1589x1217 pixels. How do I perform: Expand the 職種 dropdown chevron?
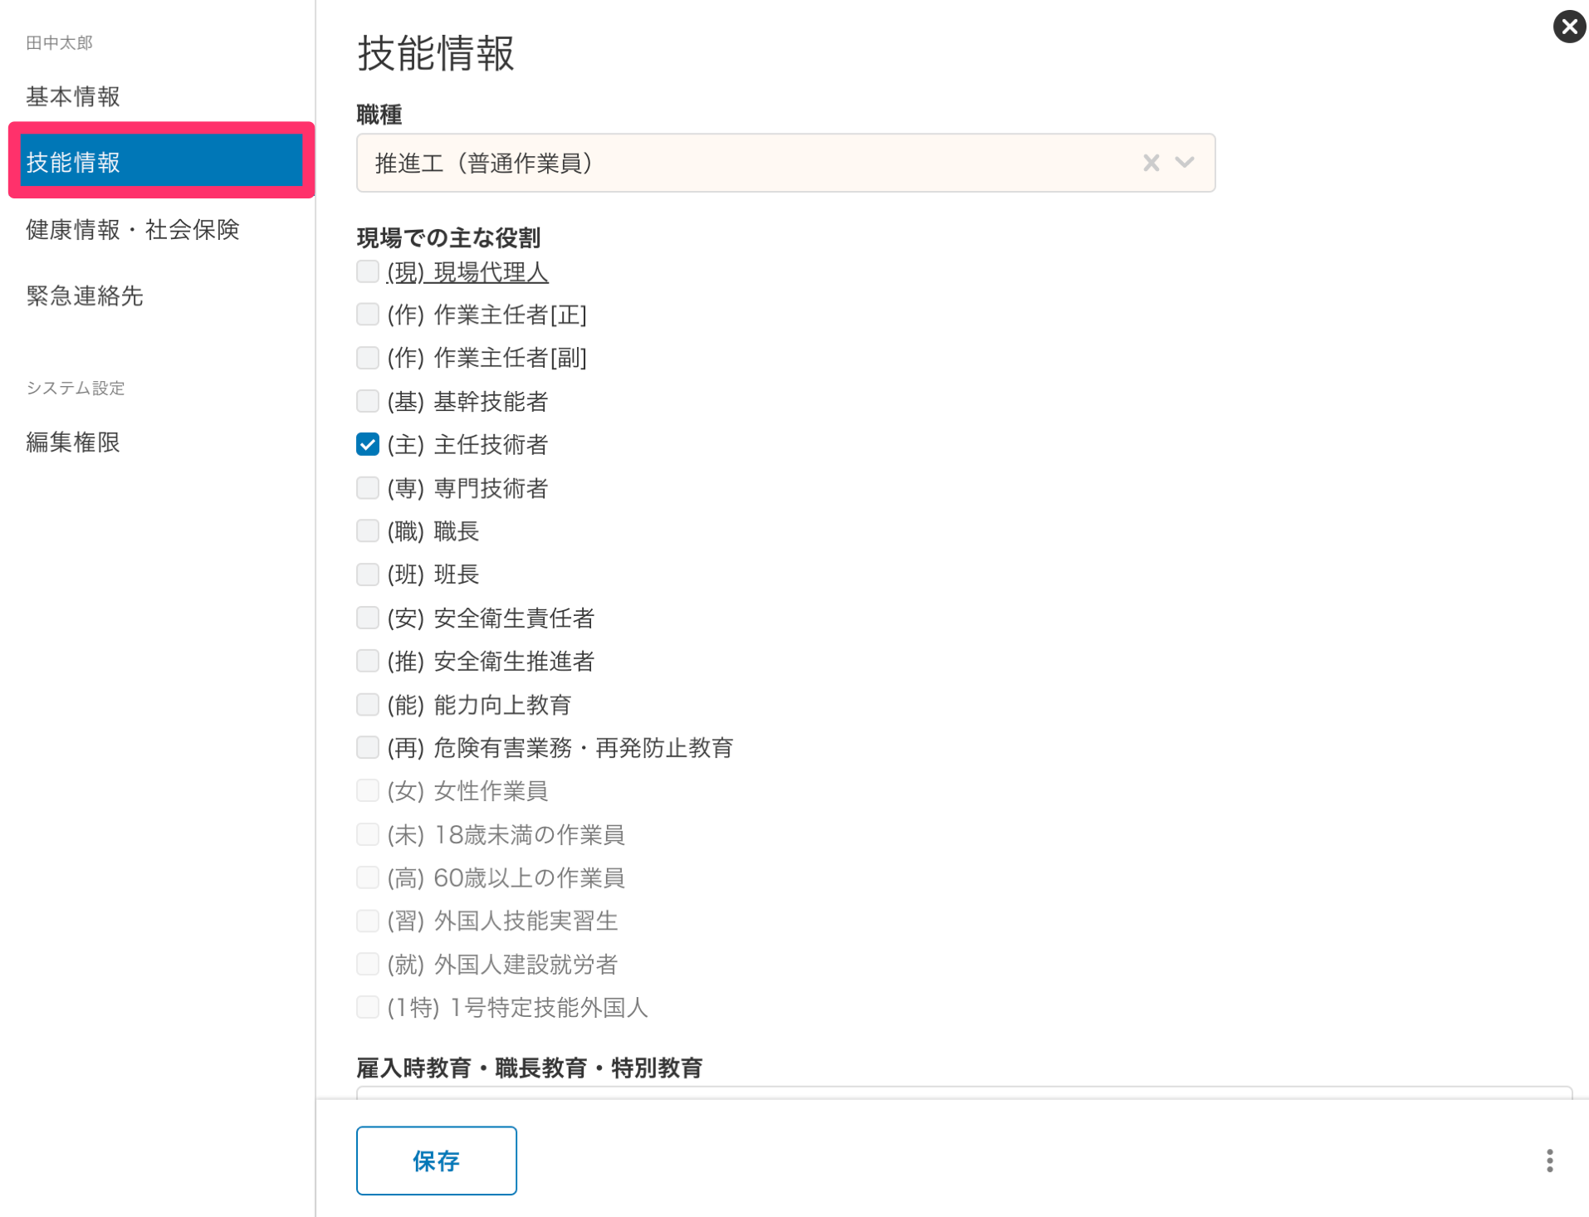pyautogui.click(x=1185, y=163)
